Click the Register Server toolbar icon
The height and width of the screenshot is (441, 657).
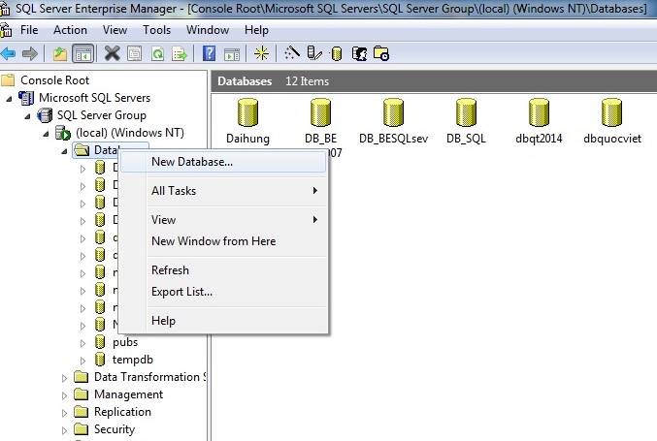coord(314,53)
